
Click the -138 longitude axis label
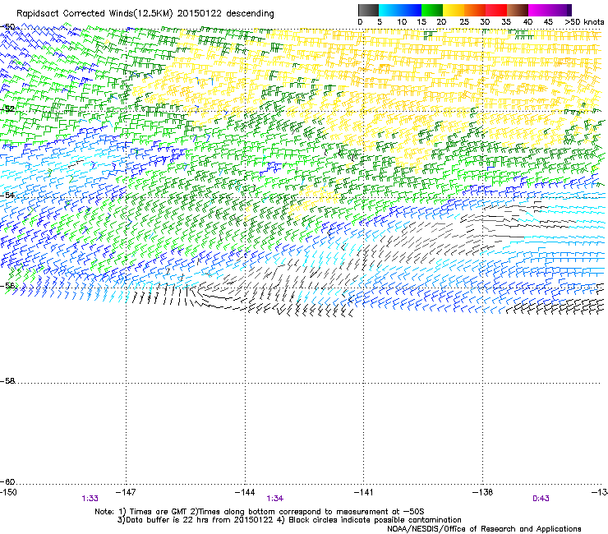point(483,492)
